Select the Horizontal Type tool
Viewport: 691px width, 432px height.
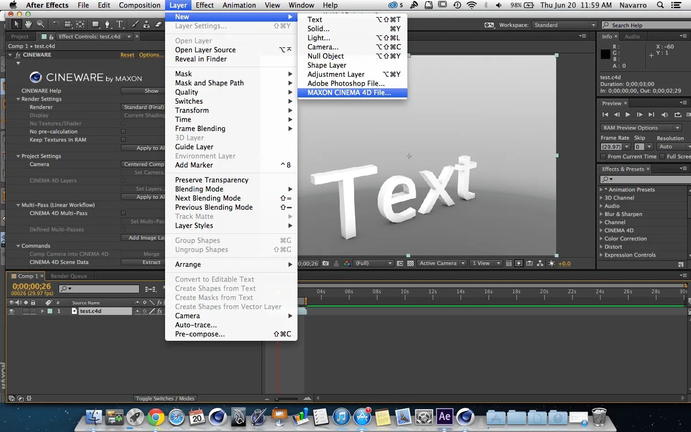[x=119, y=24]
